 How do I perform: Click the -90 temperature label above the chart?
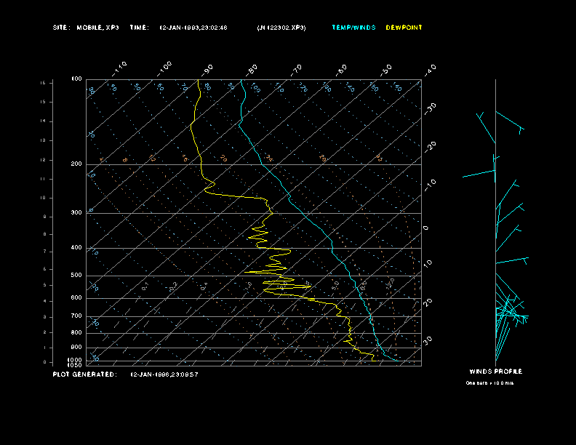click(207, 69)
